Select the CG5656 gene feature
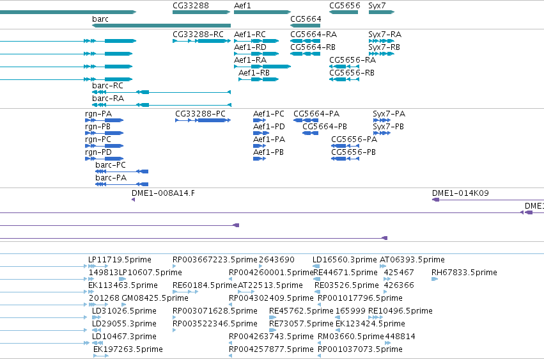 pyautogui.click(x=343, y=12)
